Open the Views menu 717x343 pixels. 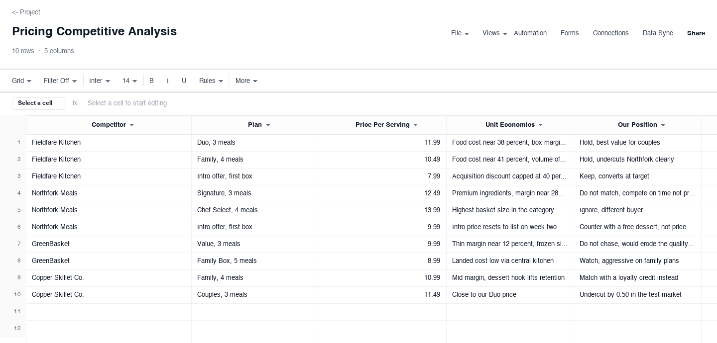click(x=494, y=33)
